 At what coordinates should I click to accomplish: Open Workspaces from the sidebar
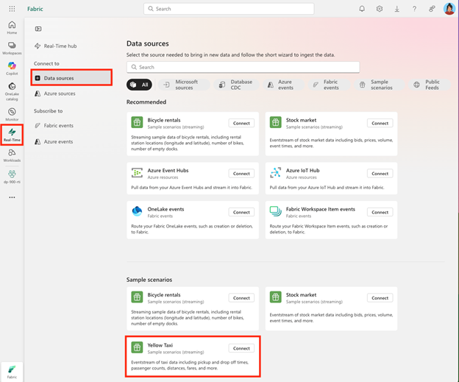[12, 48]
